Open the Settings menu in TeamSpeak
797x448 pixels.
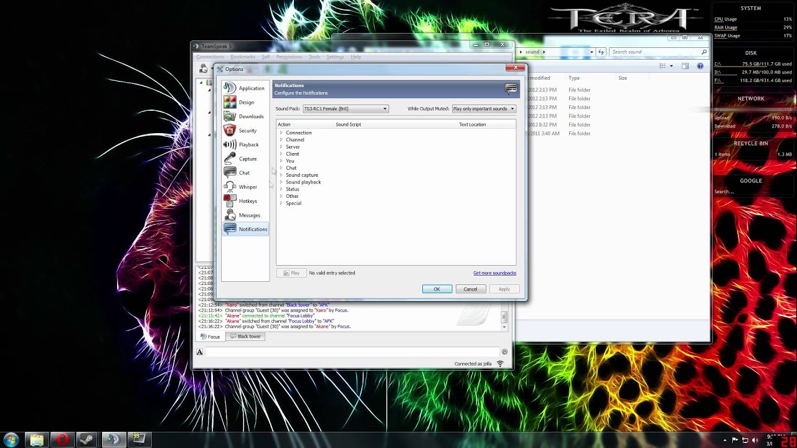point(335,57)
